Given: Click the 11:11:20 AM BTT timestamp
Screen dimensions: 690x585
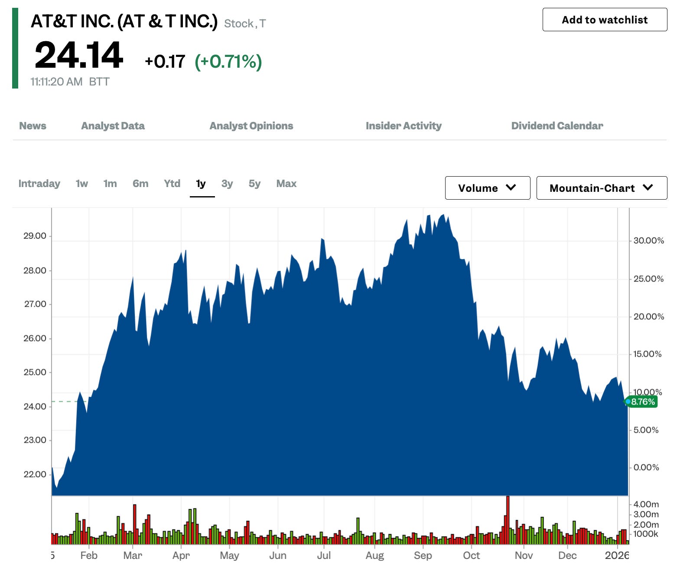Looking at the screenshot, I should [70, 82].
